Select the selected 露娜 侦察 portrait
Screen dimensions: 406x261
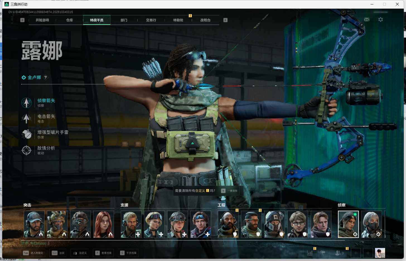pyautogui.click(x=348, y=224)
